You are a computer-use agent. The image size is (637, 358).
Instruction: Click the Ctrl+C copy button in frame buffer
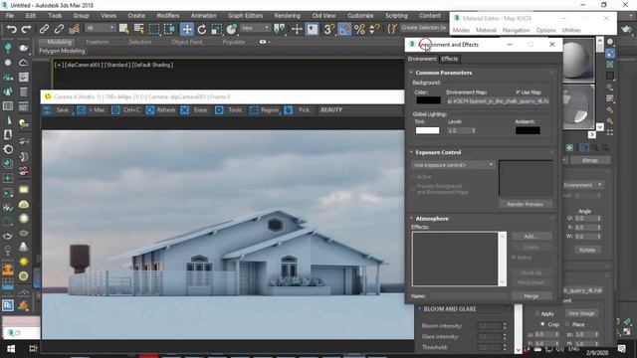click(126, 110)
